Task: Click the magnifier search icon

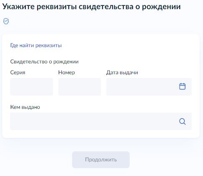Action: pyautogui.click(x=182, y=121)
